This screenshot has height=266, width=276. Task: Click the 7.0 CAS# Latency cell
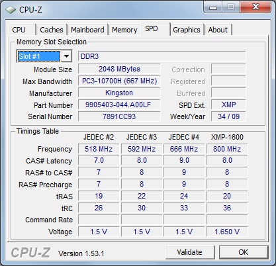click(x=99, y=160)
